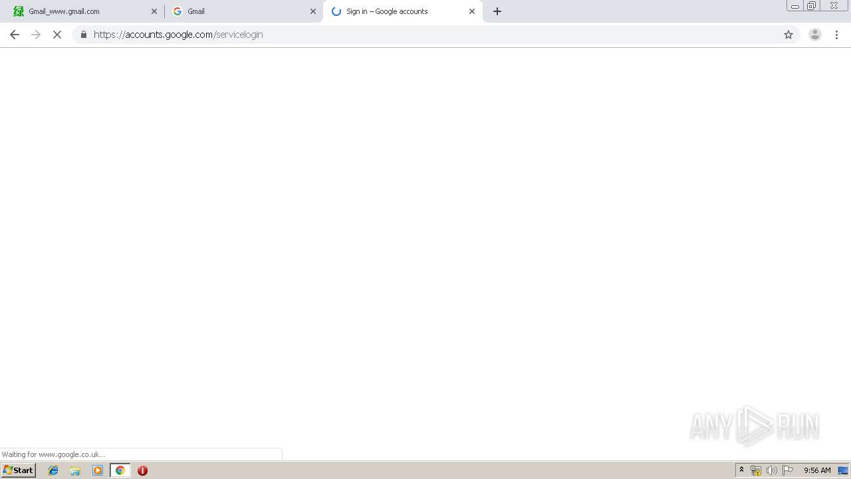Open the network tray icon
The image size is (851, 479).
[756, 470]
